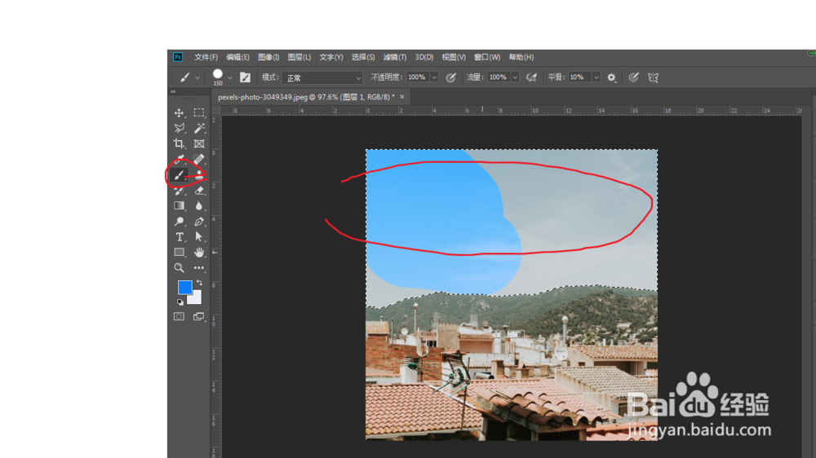Click the Photoshop Ps logo icon
This screenshot has width=816, height=458.
[178, 57]
